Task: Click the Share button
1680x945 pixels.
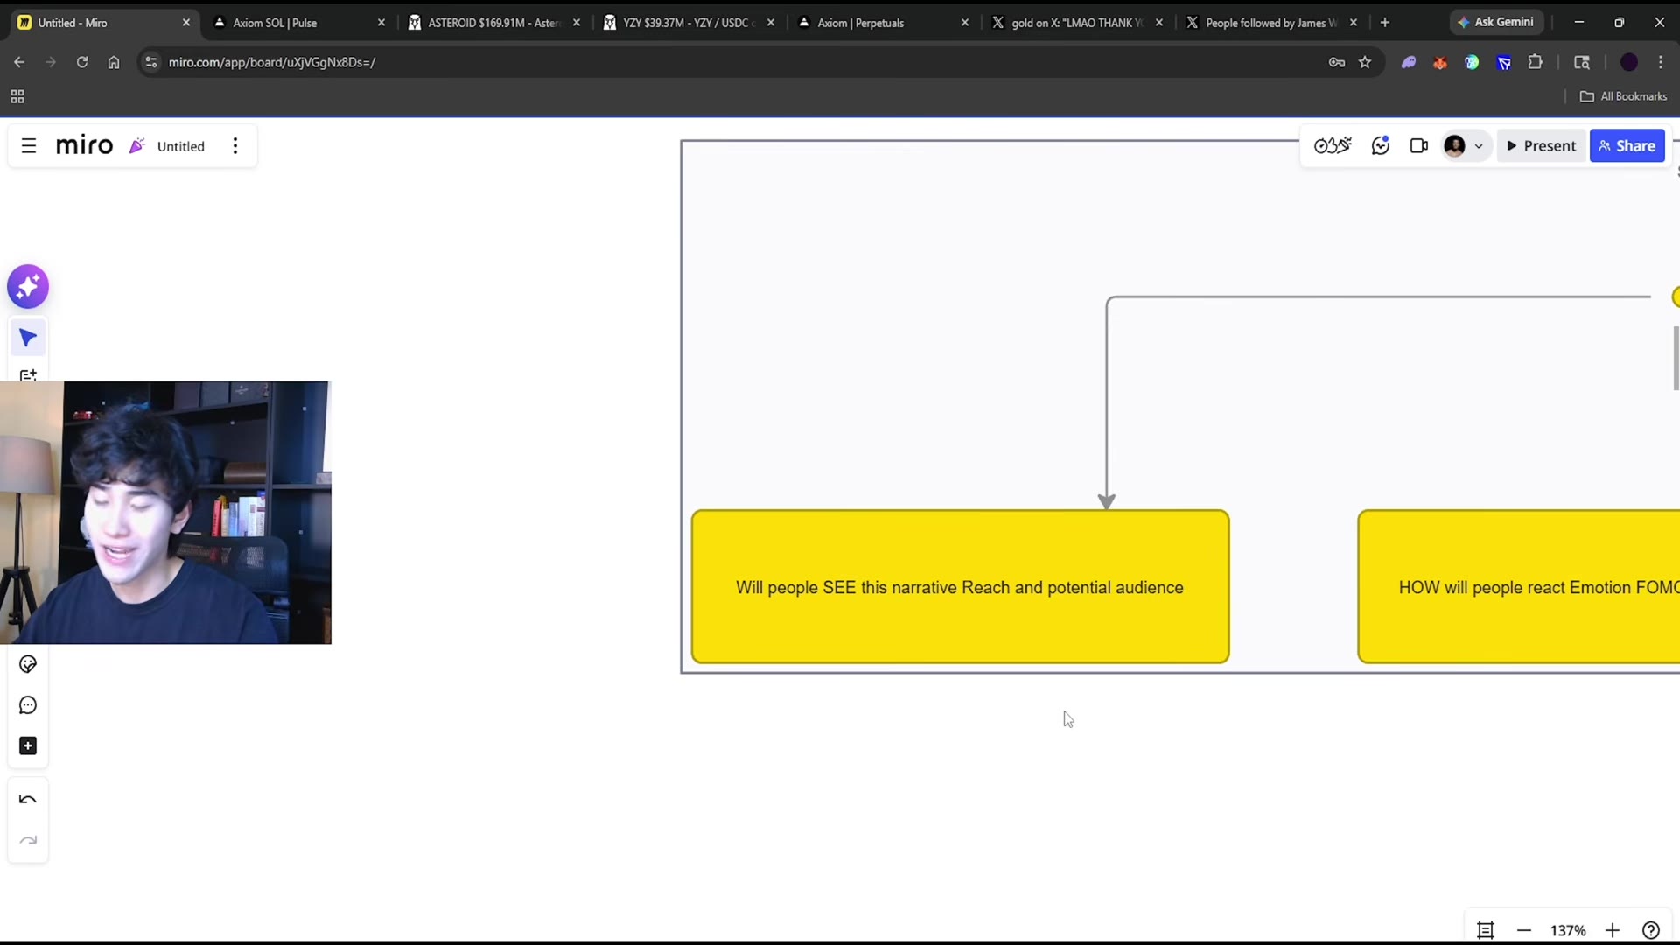Action: 1627,146
